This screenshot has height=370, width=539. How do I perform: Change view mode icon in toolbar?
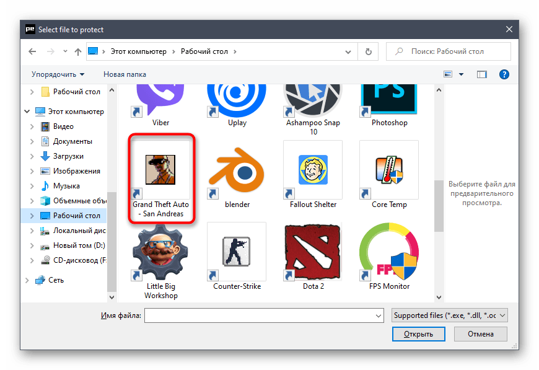coord(448,74)
